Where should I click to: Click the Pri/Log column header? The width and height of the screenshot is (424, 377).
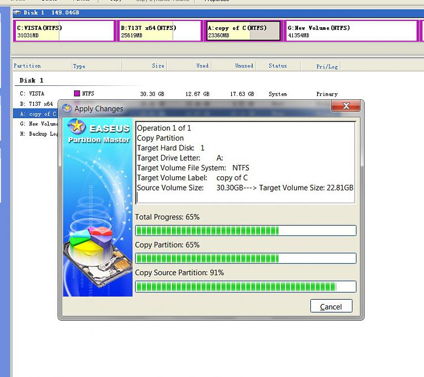pyautogui.click(x=327, y=67)
